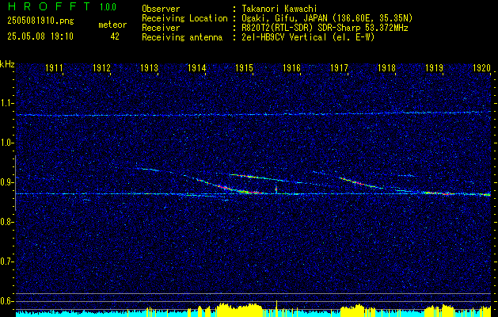Click the 1919 time axis marker
Image resolution: width=498 pixels, height=317 pixels.
(434, 68)
